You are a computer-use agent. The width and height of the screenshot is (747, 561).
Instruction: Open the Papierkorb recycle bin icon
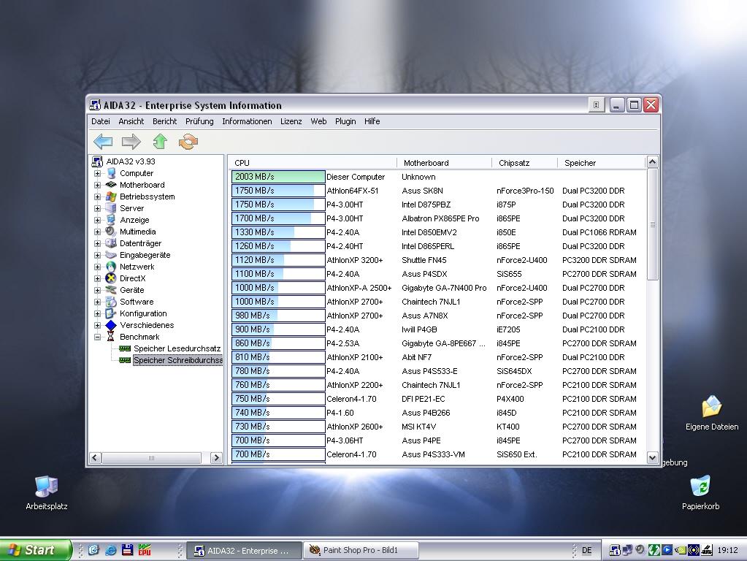click(700, 486)
